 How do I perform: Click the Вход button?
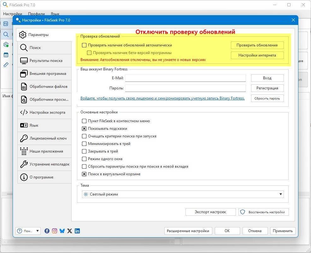tap(267, 78)
